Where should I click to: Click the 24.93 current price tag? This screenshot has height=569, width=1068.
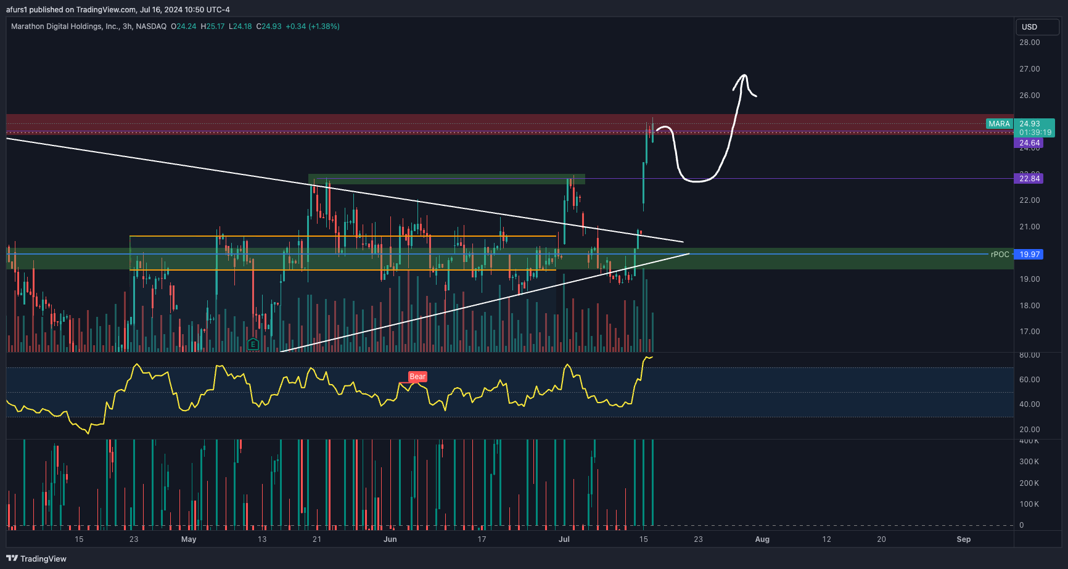[x=1030, y=124]
